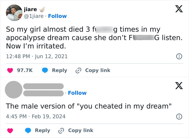
Task: Click the 97.7K like count
Action: click(x=25, y=70)
